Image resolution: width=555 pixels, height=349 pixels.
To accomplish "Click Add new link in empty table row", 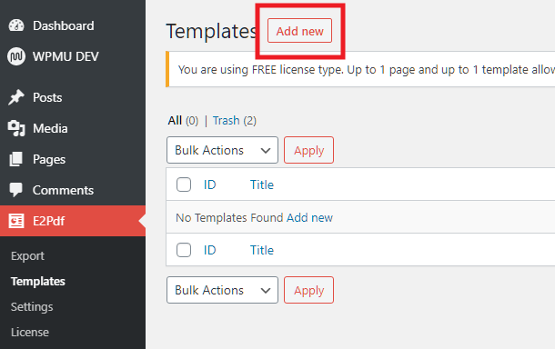I will tap(309, 217).
